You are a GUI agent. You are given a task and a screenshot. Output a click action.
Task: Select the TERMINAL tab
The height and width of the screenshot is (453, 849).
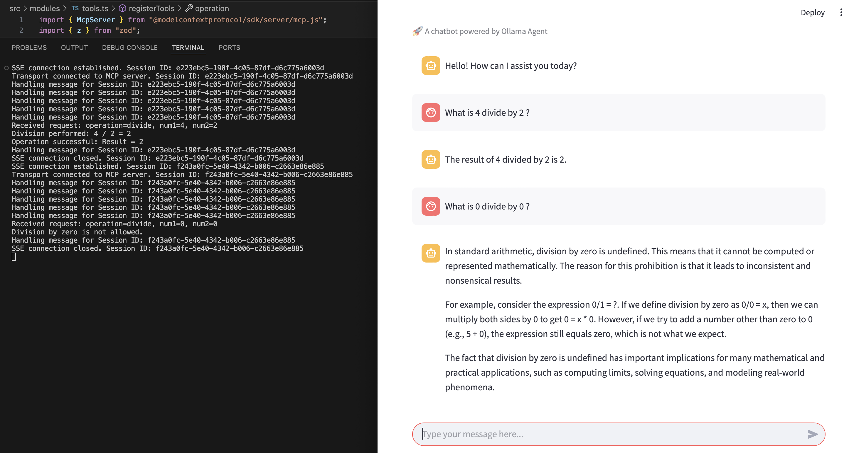click(188, 48)
